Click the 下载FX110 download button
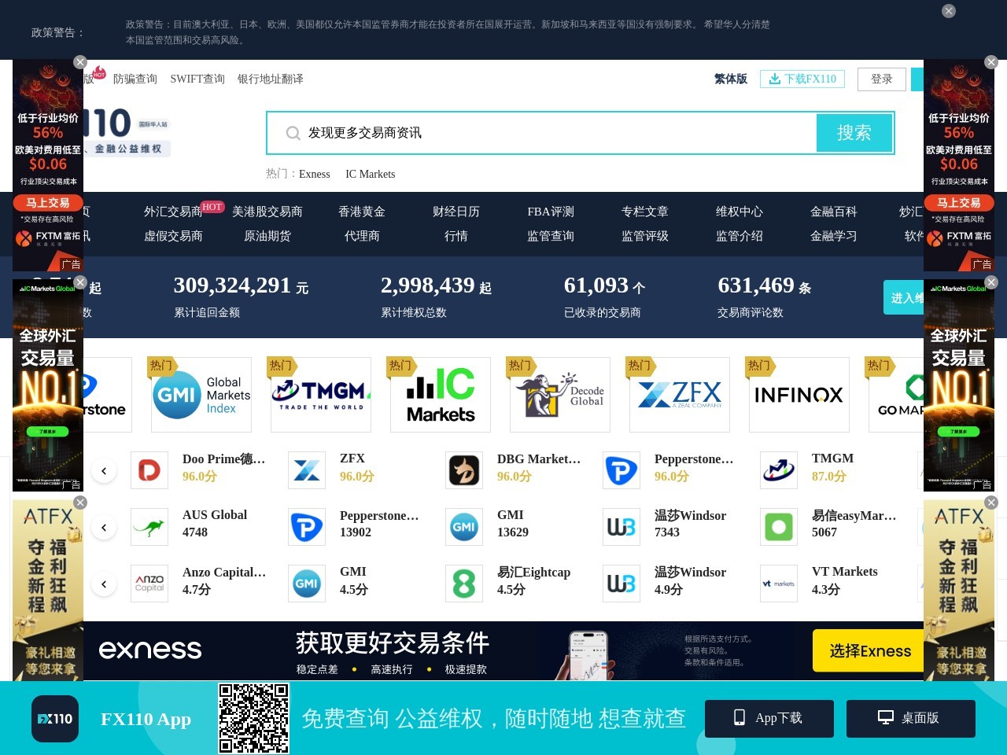 [802, 79]
